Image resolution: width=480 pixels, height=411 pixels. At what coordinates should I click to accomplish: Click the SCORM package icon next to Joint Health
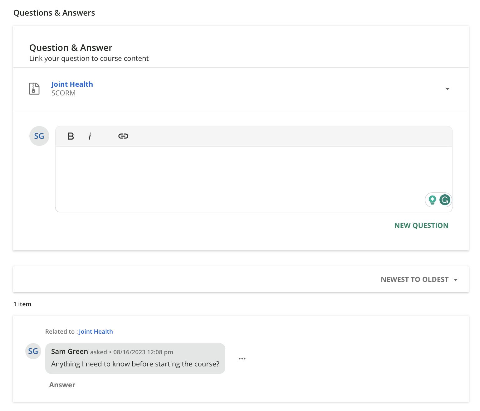[34, 89]
